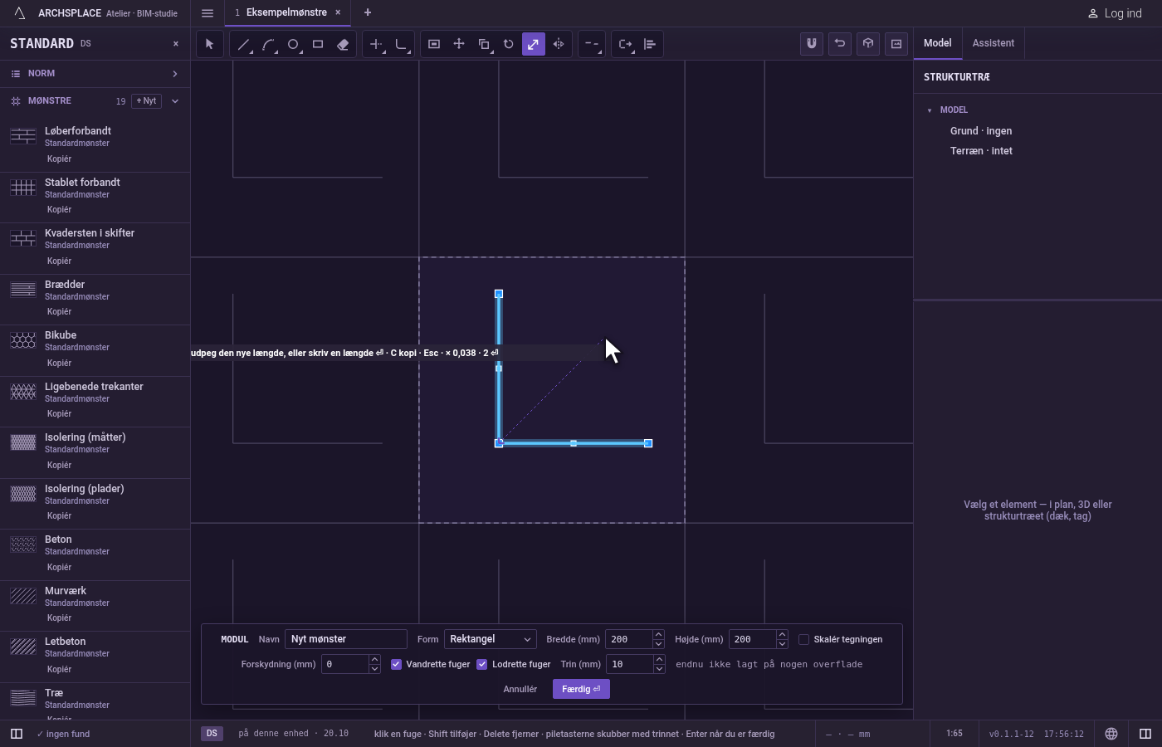Click the Færdig button
The image size is (1162, 747).
pos(581,689)
